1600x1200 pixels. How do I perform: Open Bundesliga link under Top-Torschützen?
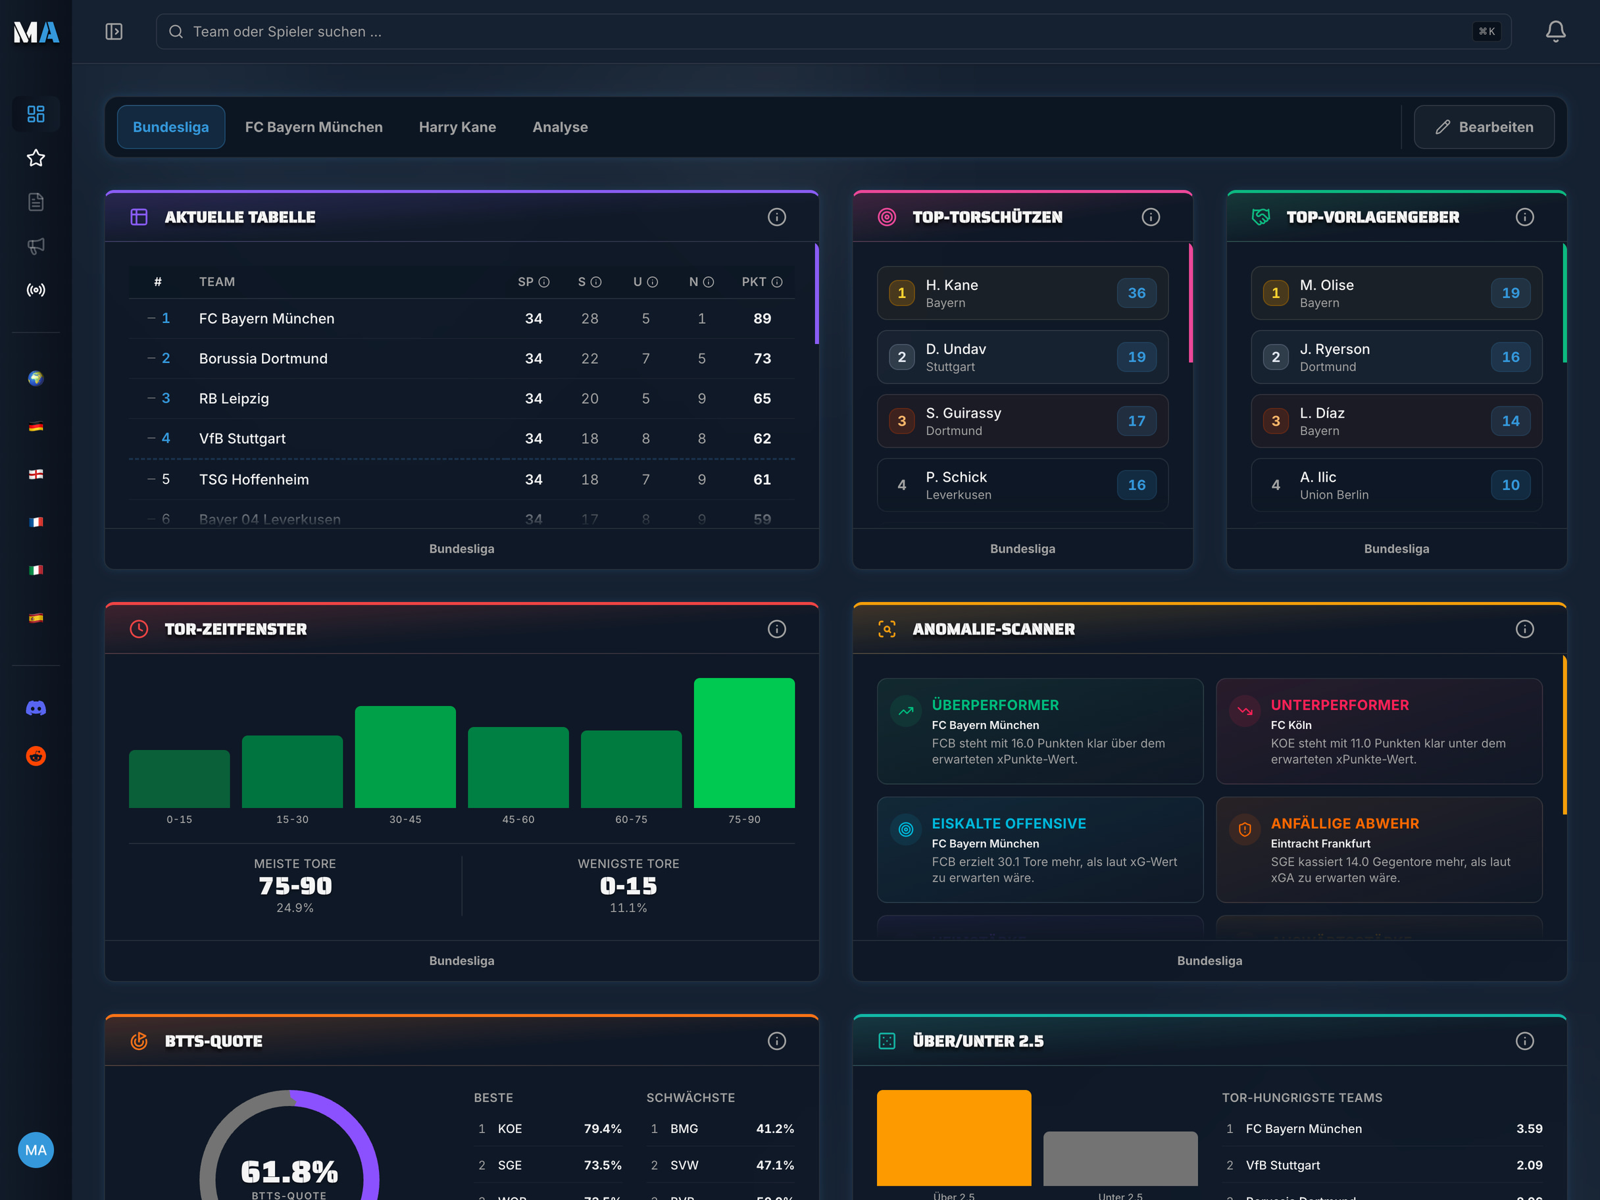tap(1022, 549)
